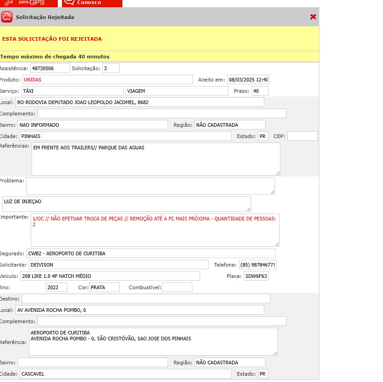This screenshot has height=382, width=383.
Task: Click the Telefone field
Action: tap(257, 264)
